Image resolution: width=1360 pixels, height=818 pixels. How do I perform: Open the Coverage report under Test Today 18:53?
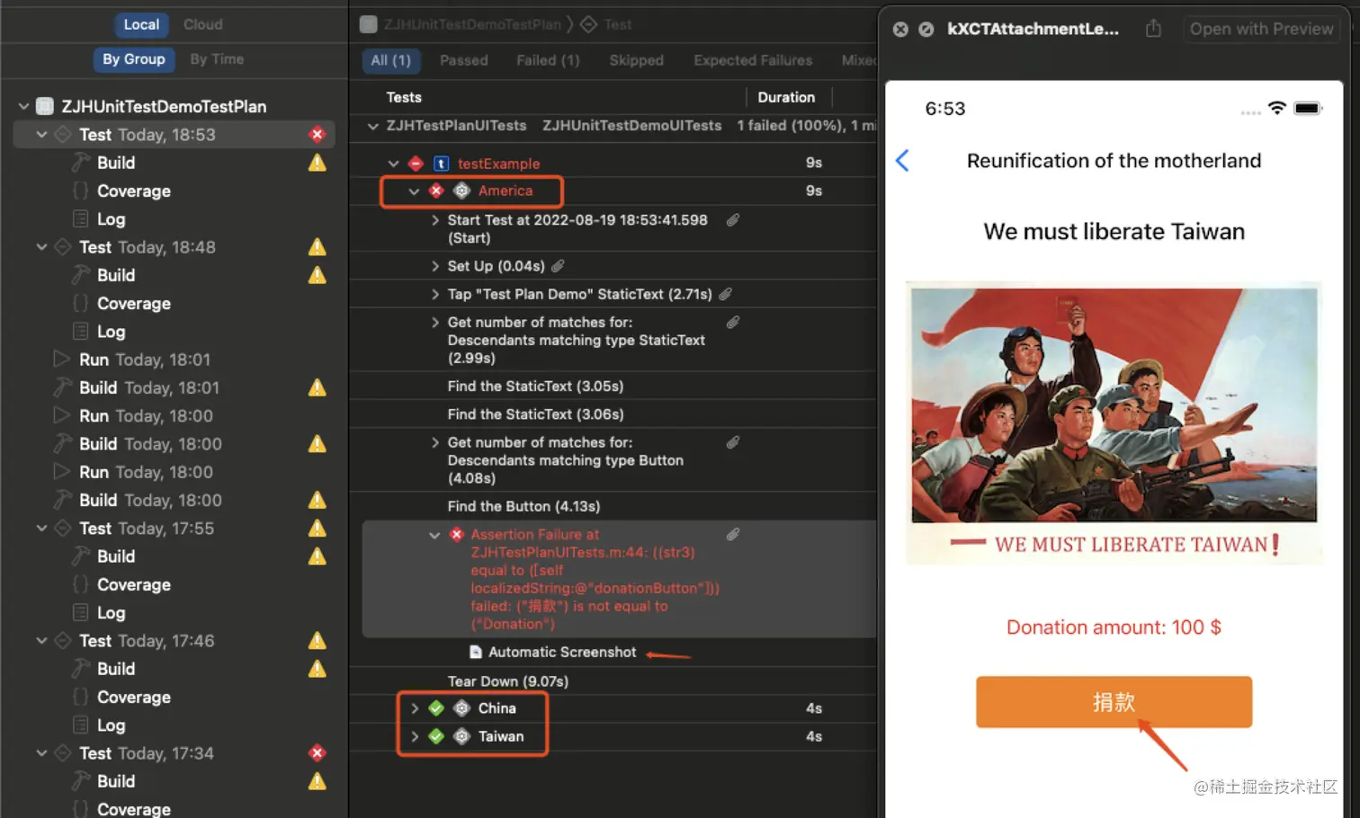133,191
